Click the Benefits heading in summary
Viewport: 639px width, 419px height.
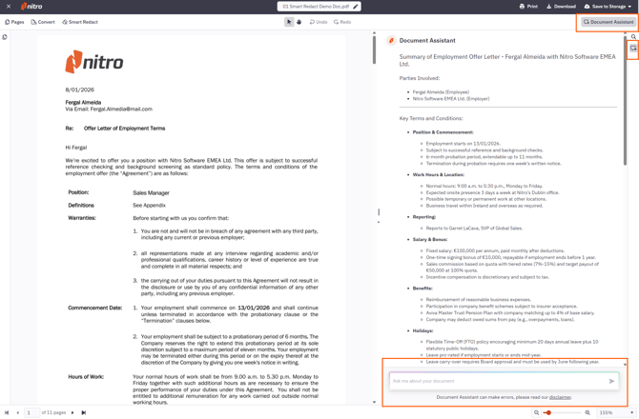(423, 288)
